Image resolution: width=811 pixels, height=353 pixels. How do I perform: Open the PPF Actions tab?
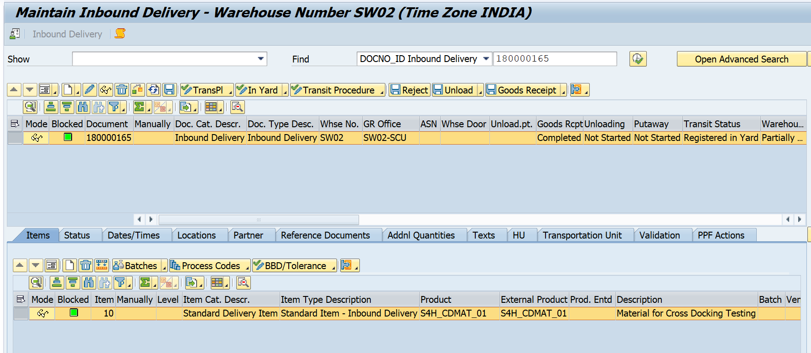coord(721,235)
